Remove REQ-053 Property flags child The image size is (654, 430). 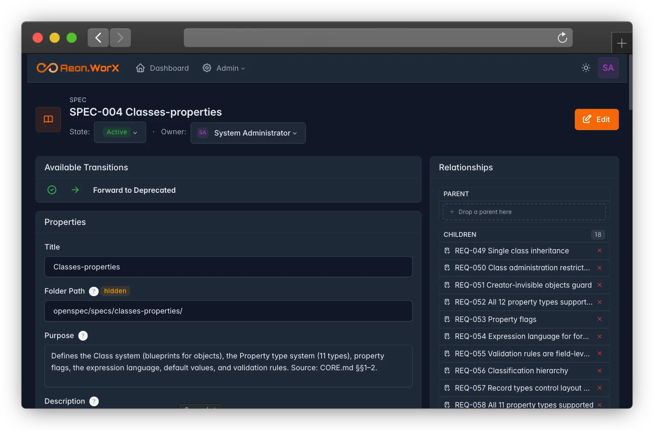(x=599, y=319)
